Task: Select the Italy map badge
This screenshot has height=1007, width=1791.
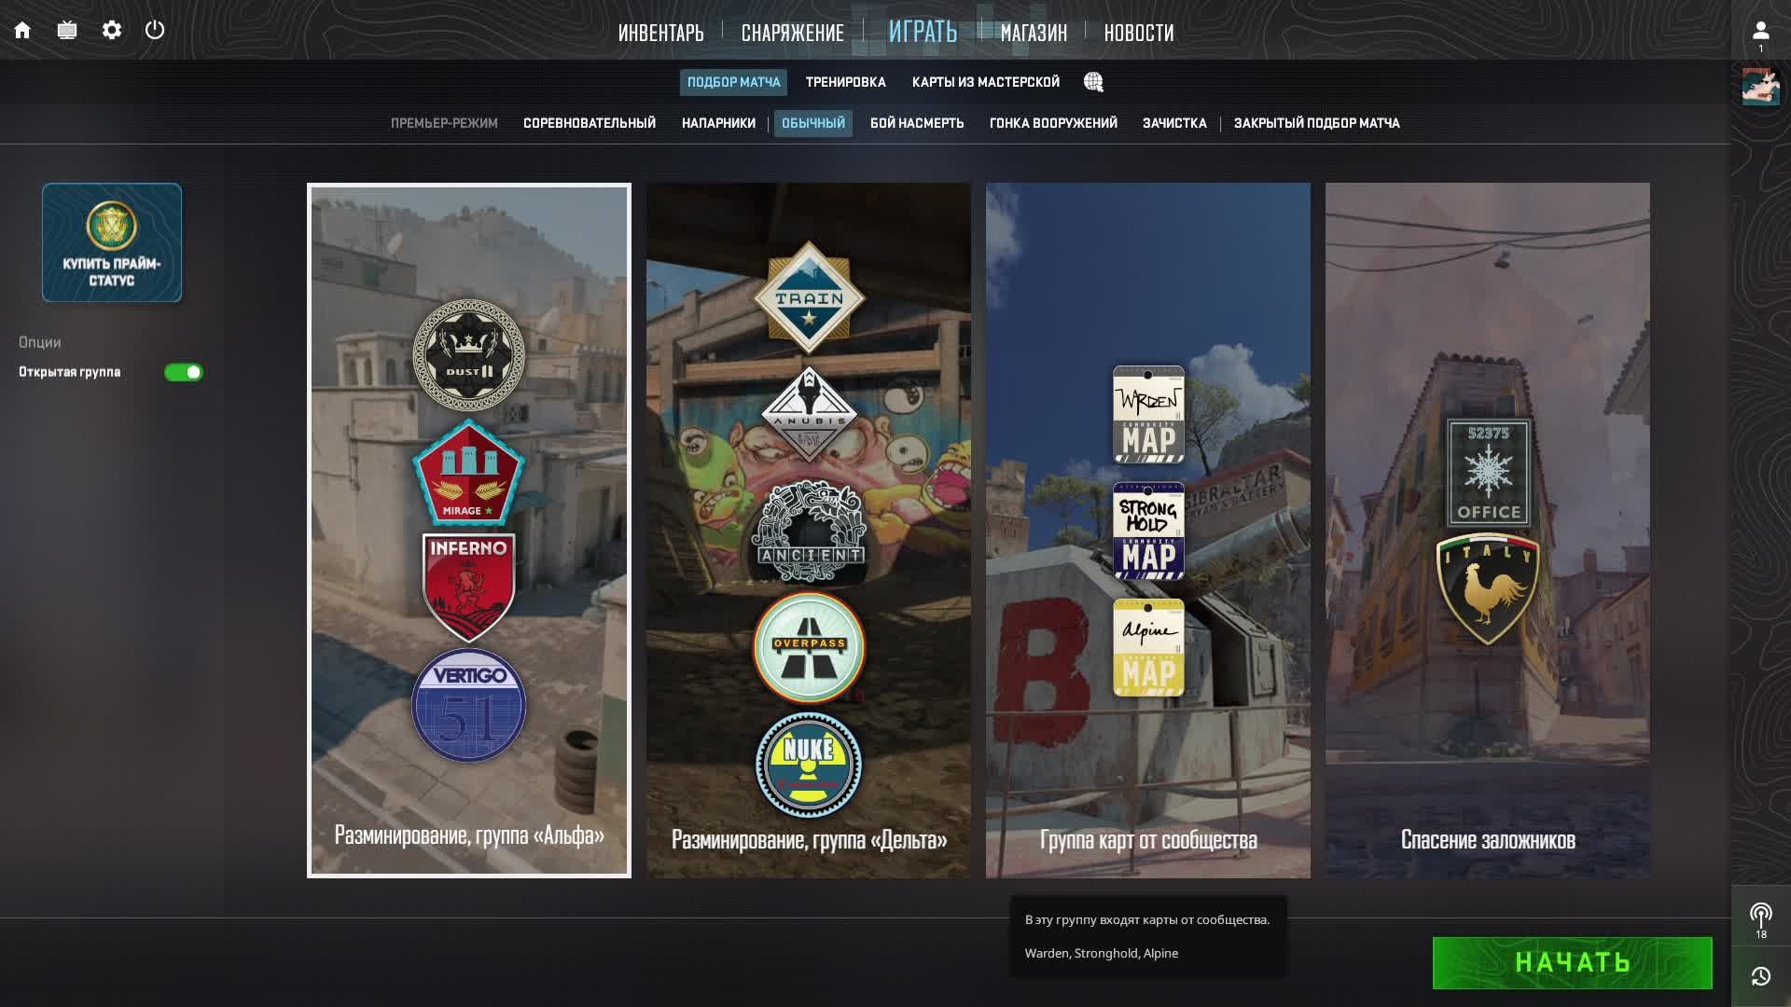Action: (x=1487, y=589)
